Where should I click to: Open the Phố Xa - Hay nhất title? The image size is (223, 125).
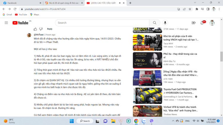tap(180, 56)
